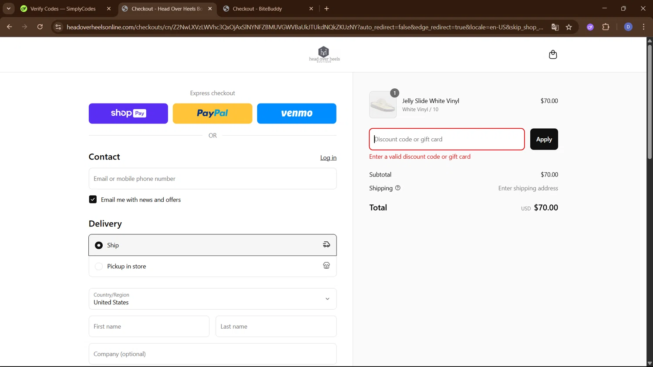Open the Chrome three-dot menu
Viewport: 653px width, 367px height.
(x=643, y=27)
